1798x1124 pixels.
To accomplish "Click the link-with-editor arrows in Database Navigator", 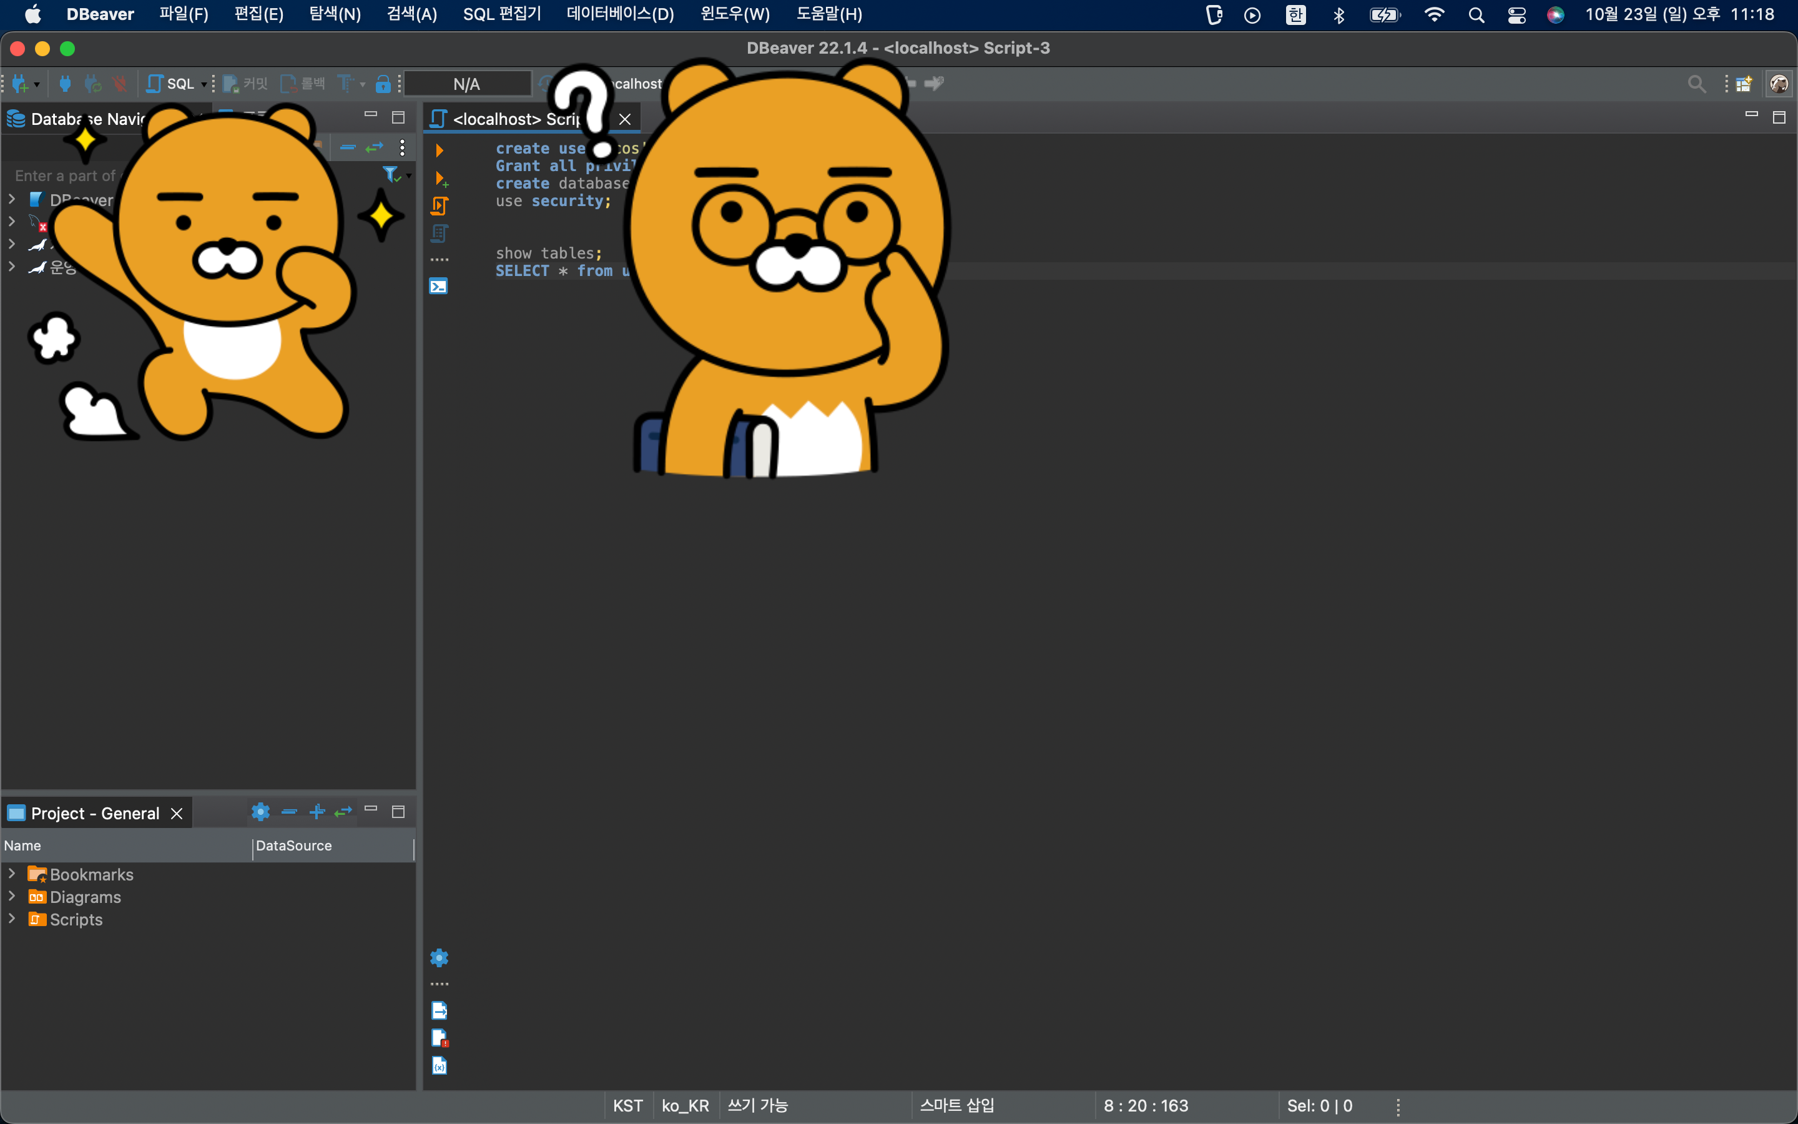I will tap(375, 147).
